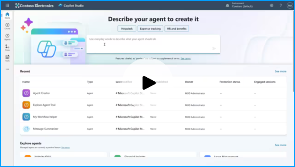The image size is (295, 167).
Task: Click the Message Summarizer icon
Action: pos(26,129)
